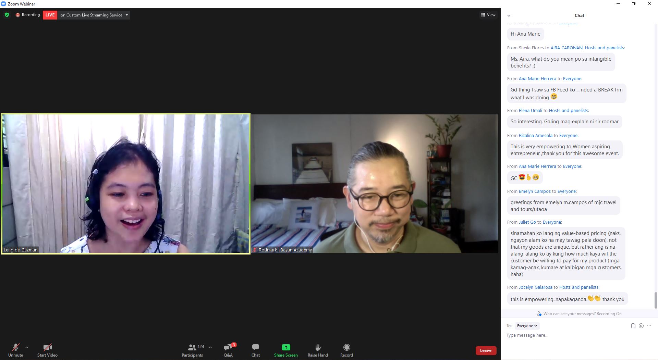Expand audio options caret beside Unmute
Screen dimensions: 658x360
coord(27,347)
